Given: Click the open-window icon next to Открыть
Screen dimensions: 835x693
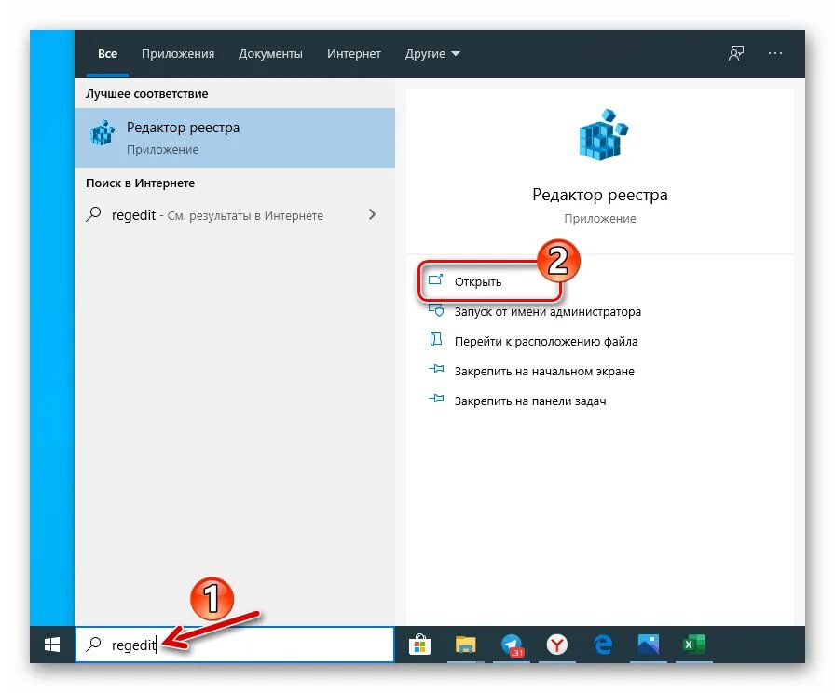Looking at the screenshot, I should 435,279.
